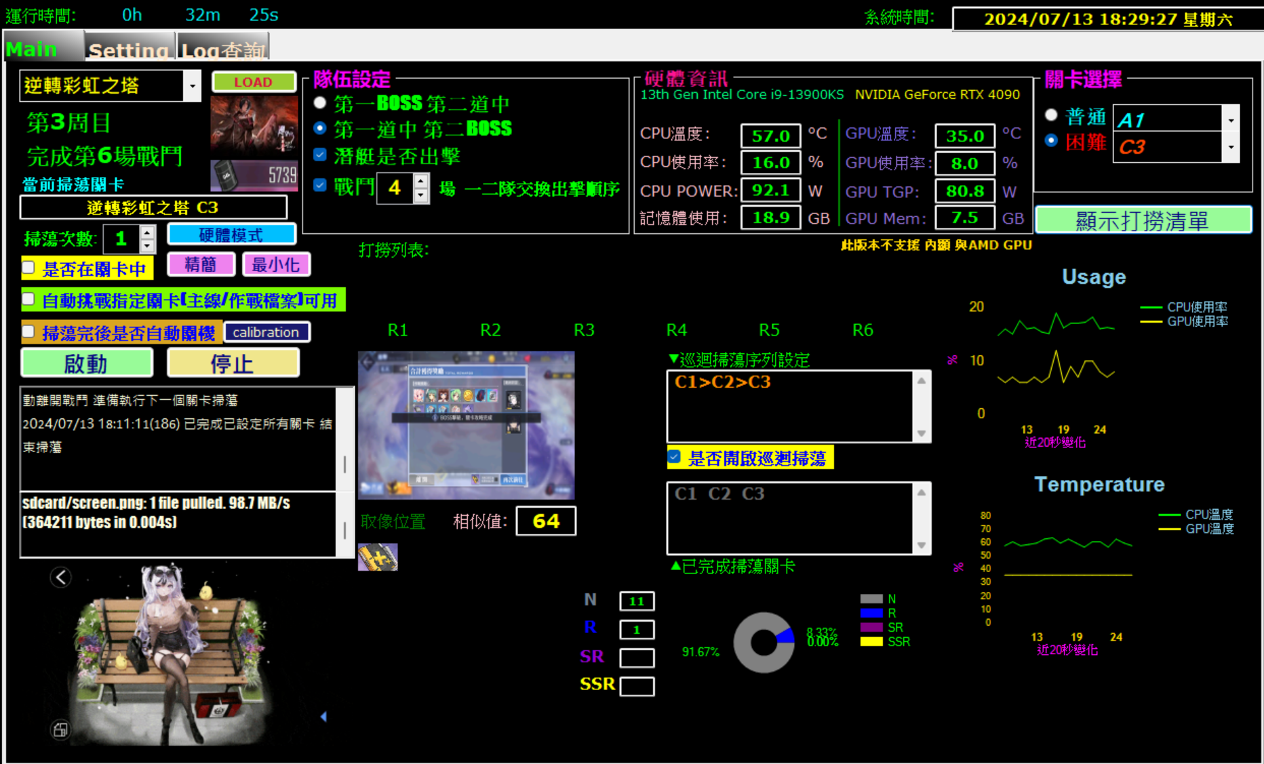This screenshot has height=764, width=1264.
Task: Select 第一BOSS 第二道中 team option
Action: (320, 103)
